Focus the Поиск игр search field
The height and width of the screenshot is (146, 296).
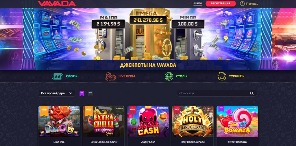tap(217, 93)
